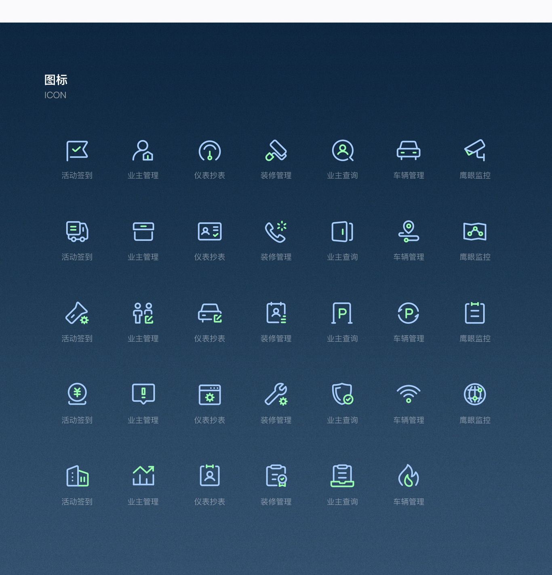Open the contact calendar icon

(276, 313)
